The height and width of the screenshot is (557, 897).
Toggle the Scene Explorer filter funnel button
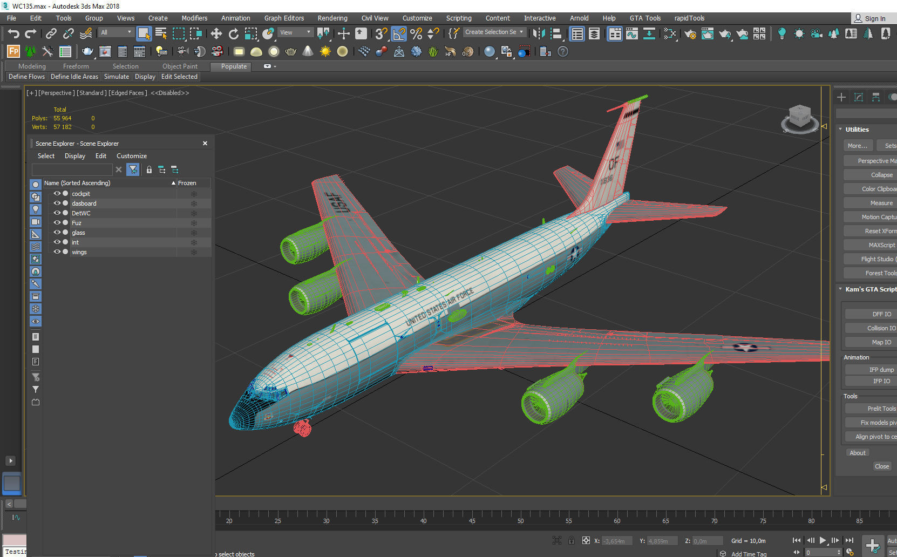point(133,169)
